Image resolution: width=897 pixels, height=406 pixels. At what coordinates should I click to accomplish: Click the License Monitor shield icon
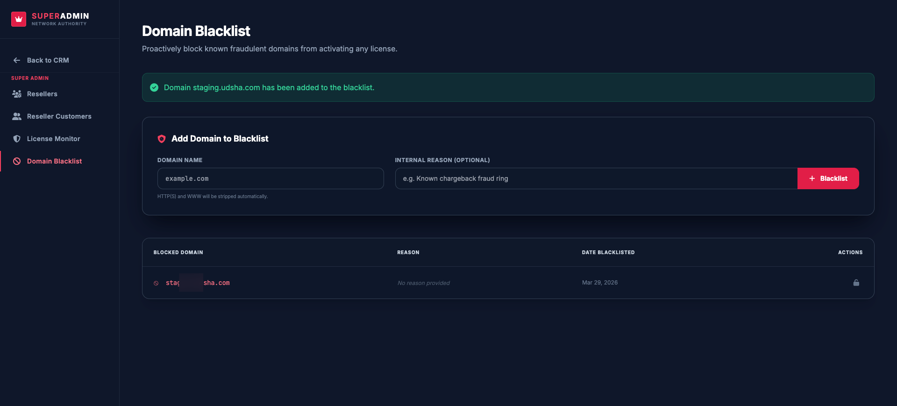pos(17,139)
